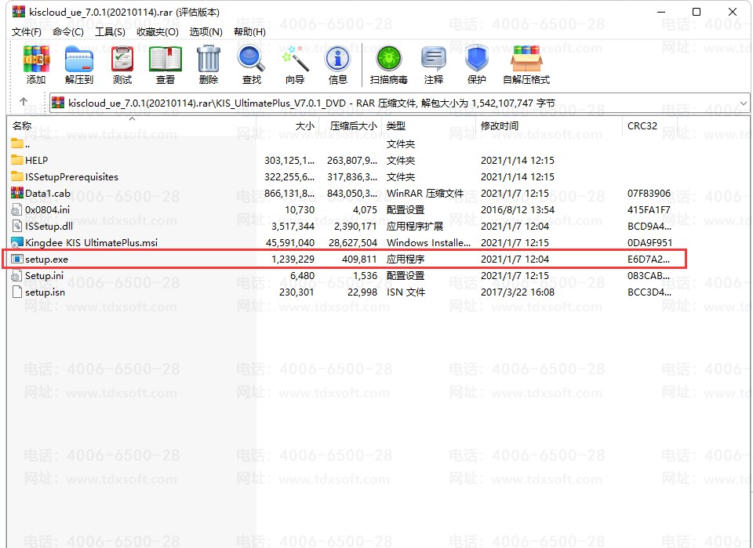Image resolution: width=753 pixels, height=548 pixels.
Task: Select Kingdee KIS UltimatePlus.msi file
Action: 91,242
